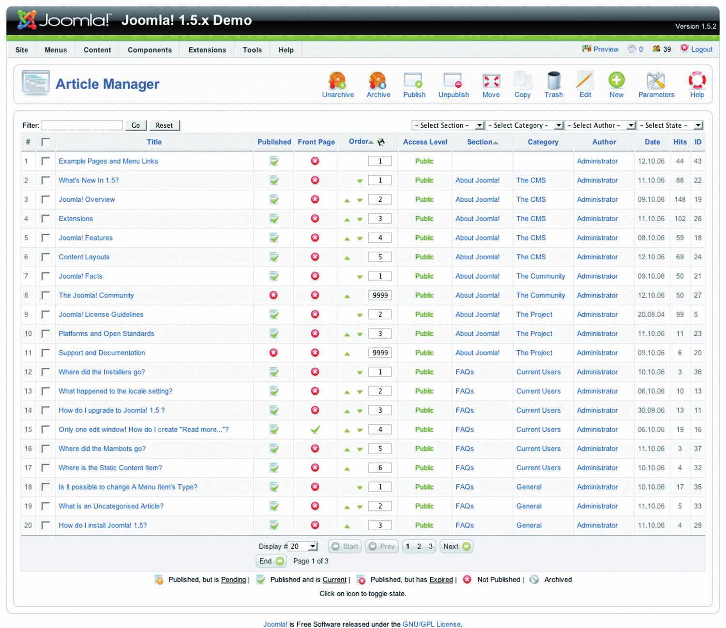Open the Display # count dropdown
Screen dimensions: 726x628
coord(303,546)
